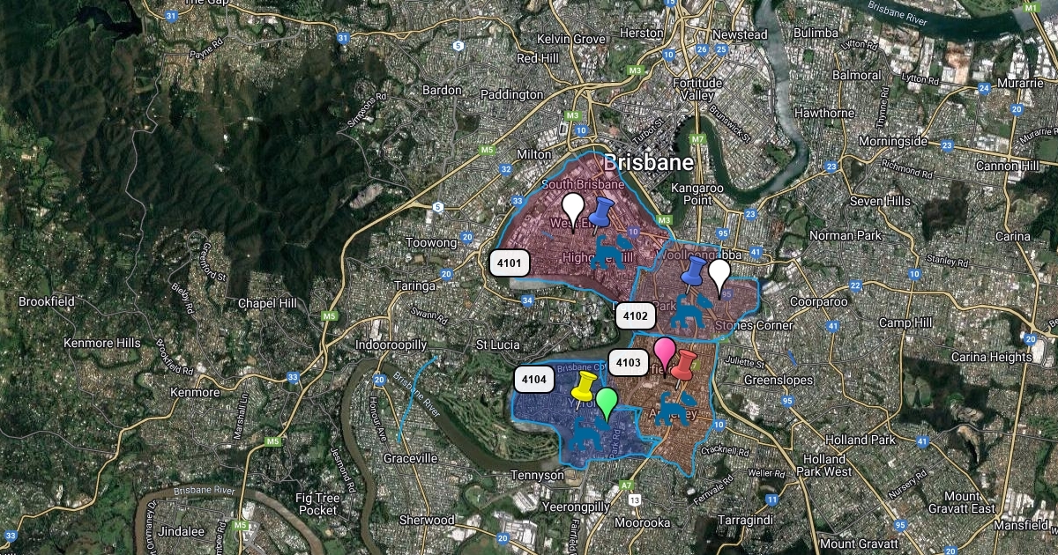Select the dog icon in Annerley
This screenshot has height=555, width=1058.
pos(674,408)
